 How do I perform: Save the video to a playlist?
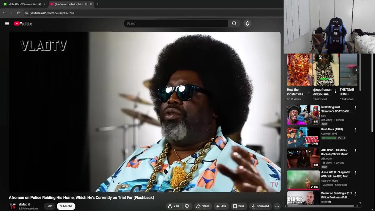tap(238, 206)
